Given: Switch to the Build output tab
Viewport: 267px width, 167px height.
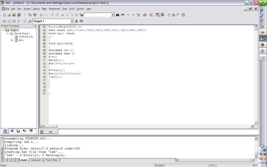Looking at the screenshot, I should pyautogui.click(x=24, y=160).
